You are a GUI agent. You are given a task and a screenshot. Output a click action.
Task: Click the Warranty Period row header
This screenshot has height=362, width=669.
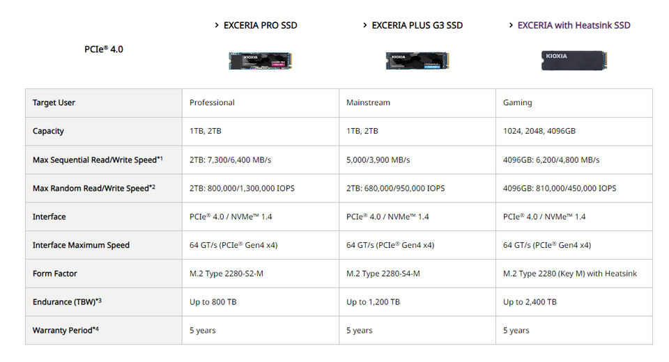coord(104,331)
